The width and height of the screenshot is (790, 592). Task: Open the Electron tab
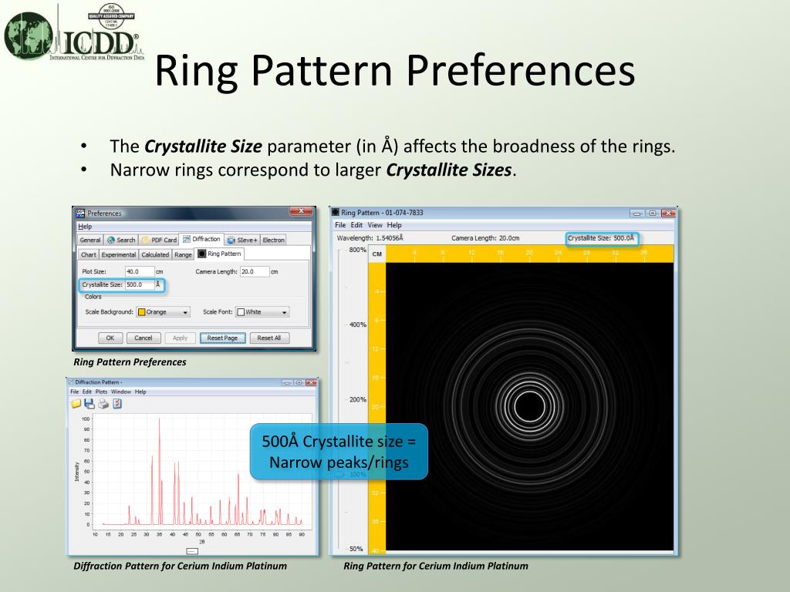274,240
